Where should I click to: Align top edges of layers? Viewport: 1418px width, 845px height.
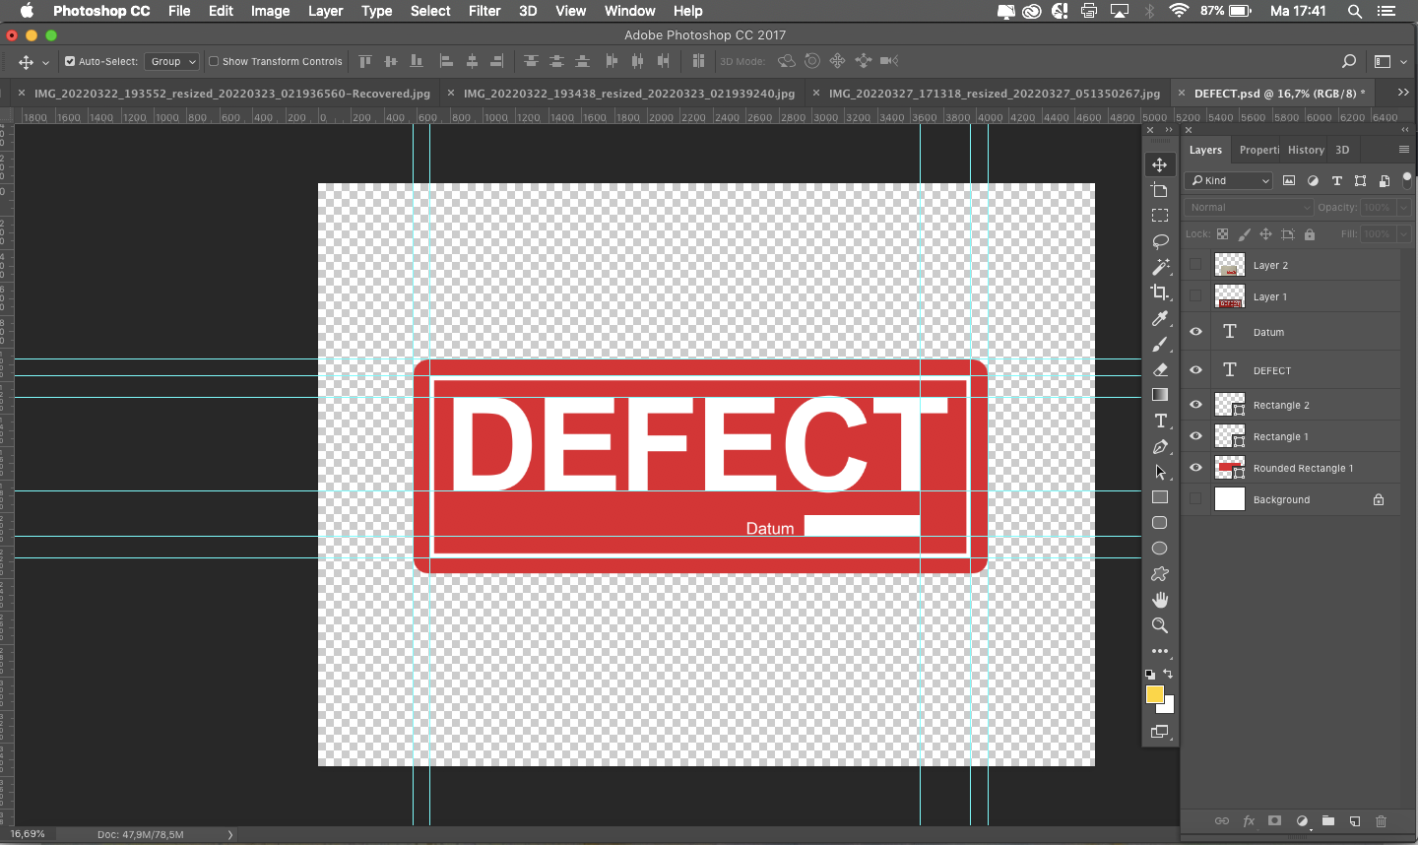point(365,61)
